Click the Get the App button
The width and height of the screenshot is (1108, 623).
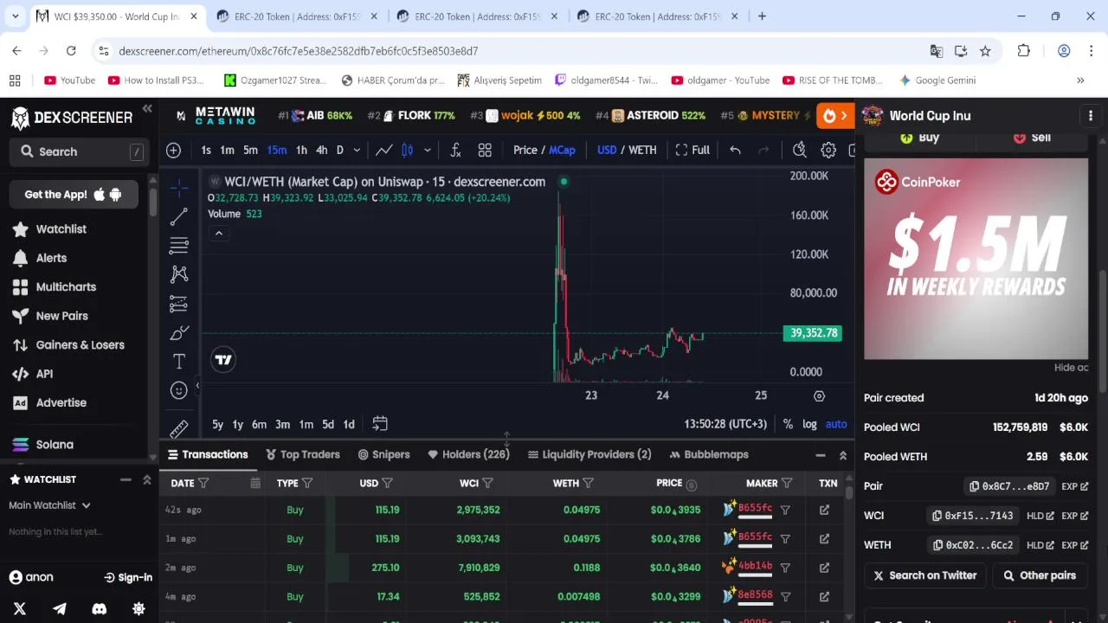pos(74,195)
